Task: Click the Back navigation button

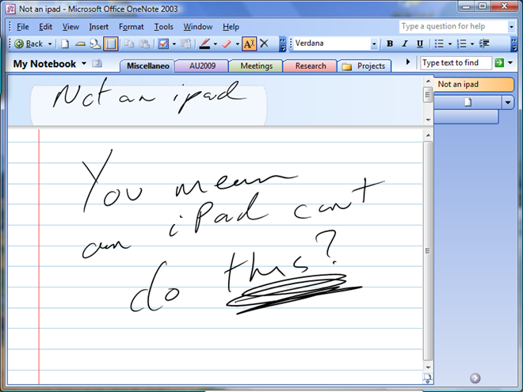Action: tap(29, 44)
